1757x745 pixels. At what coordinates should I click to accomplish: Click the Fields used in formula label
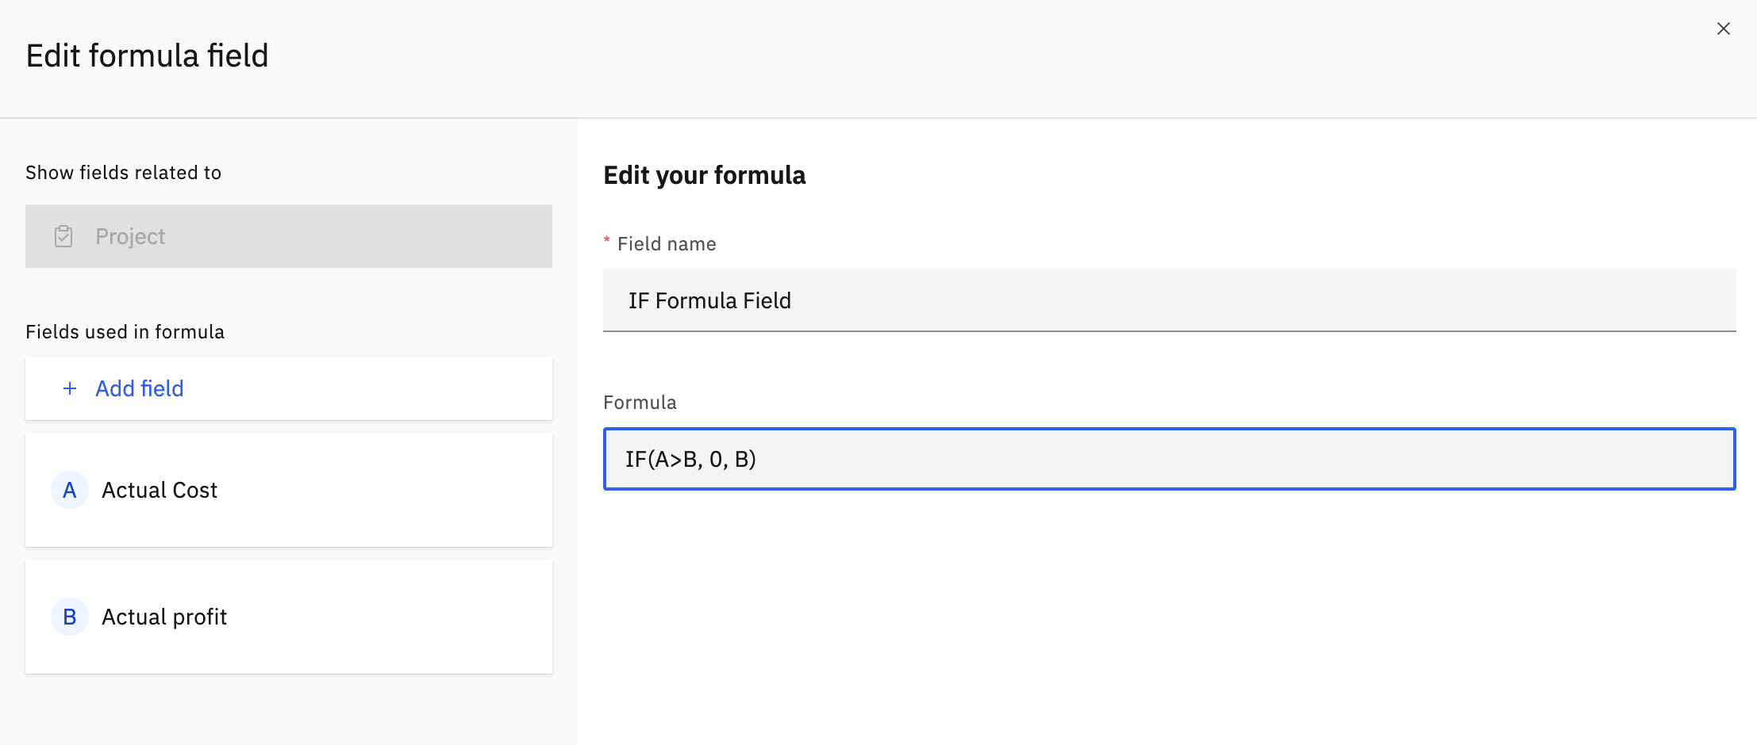125,332
